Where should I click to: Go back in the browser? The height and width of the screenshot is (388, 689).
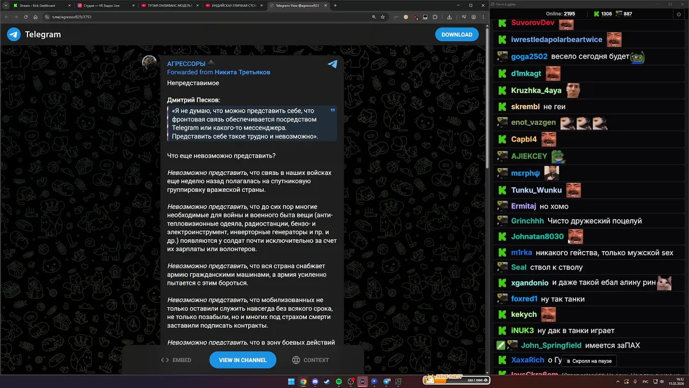click(x=6, y=17)
